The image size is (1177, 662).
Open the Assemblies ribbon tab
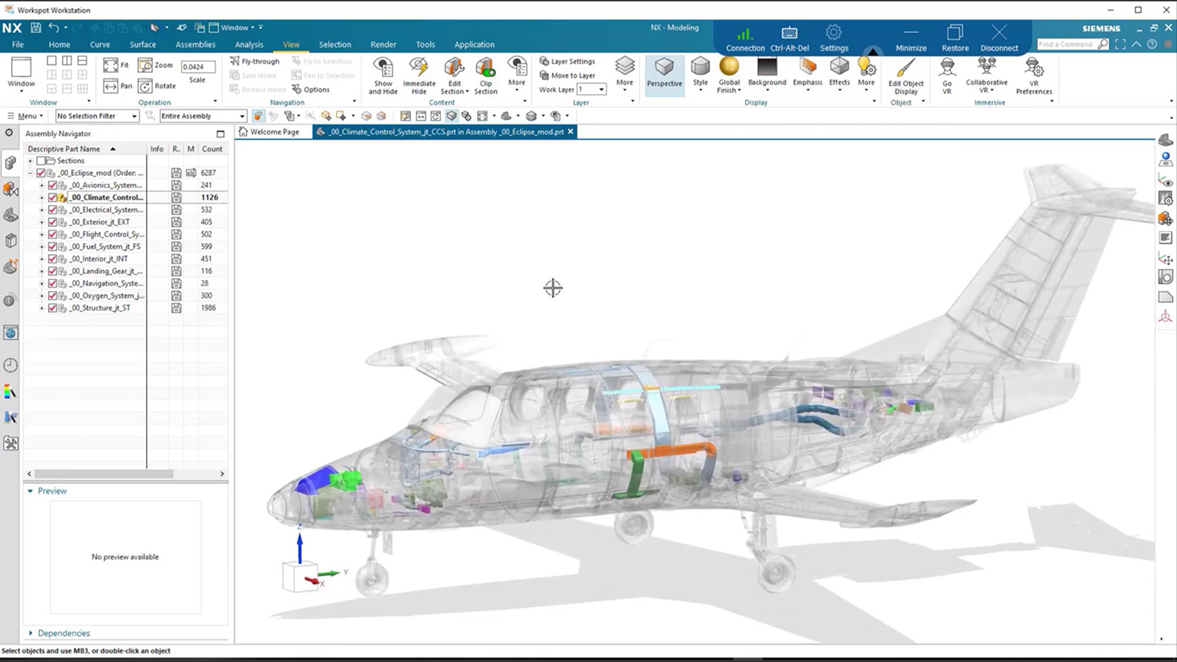click(x=195, y=44)
